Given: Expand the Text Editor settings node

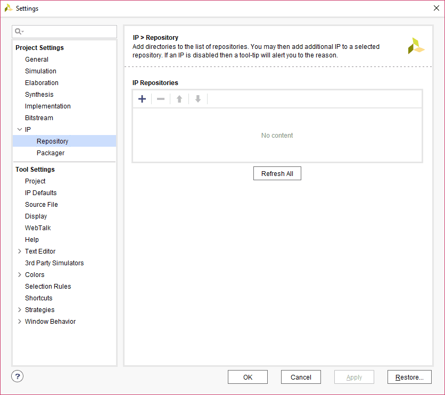Looking at the screenshot, I should pos(20,251).
